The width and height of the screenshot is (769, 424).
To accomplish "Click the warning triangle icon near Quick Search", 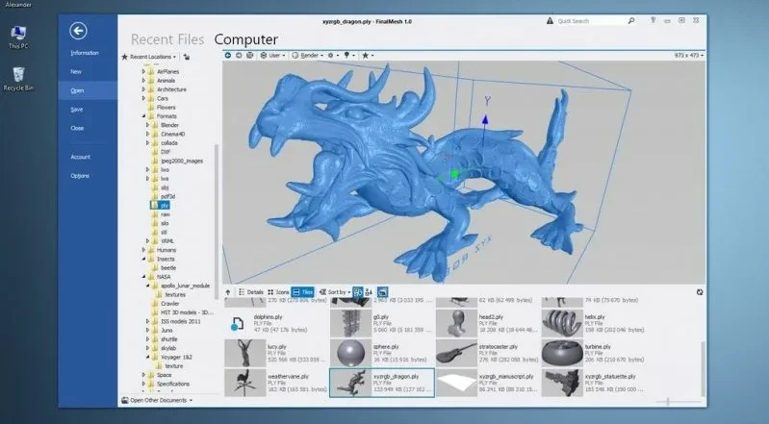I will [550, 20].
